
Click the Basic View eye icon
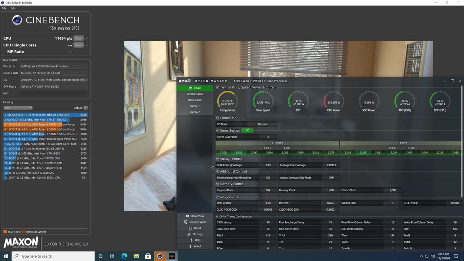[x=187, y=216]
